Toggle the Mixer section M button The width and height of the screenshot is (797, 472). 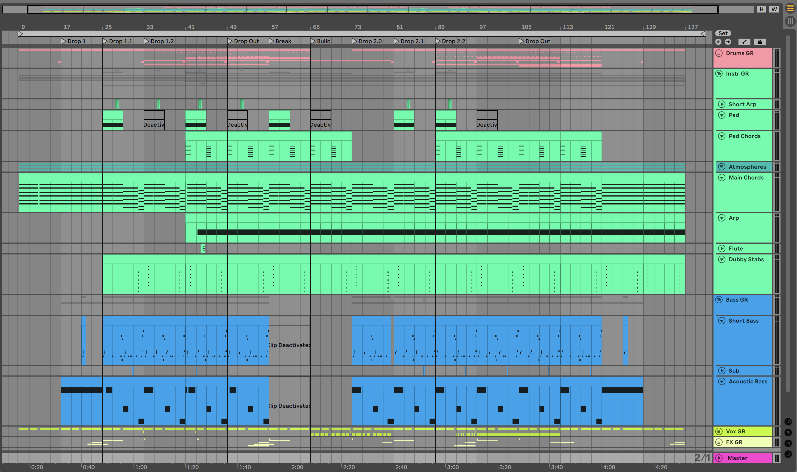(x=788, y=443)
